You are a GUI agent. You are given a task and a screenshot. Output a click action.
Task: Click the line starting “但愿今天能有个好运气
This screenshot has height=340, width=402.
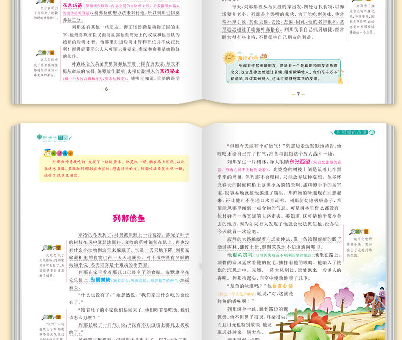click(x=284, y=146)
